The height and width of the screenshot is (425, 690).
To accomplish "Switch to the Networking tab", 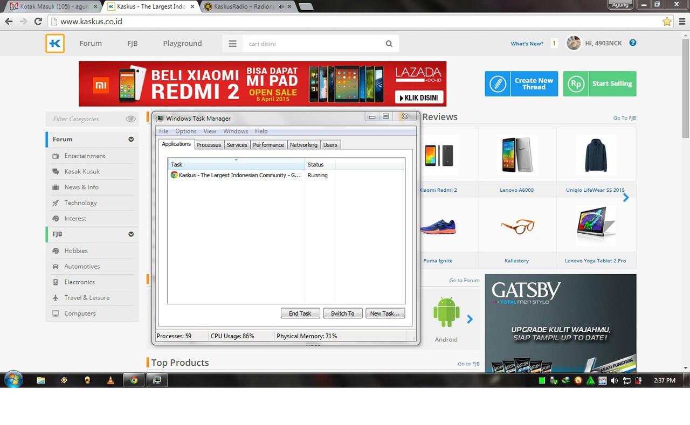I will (303, 145).
